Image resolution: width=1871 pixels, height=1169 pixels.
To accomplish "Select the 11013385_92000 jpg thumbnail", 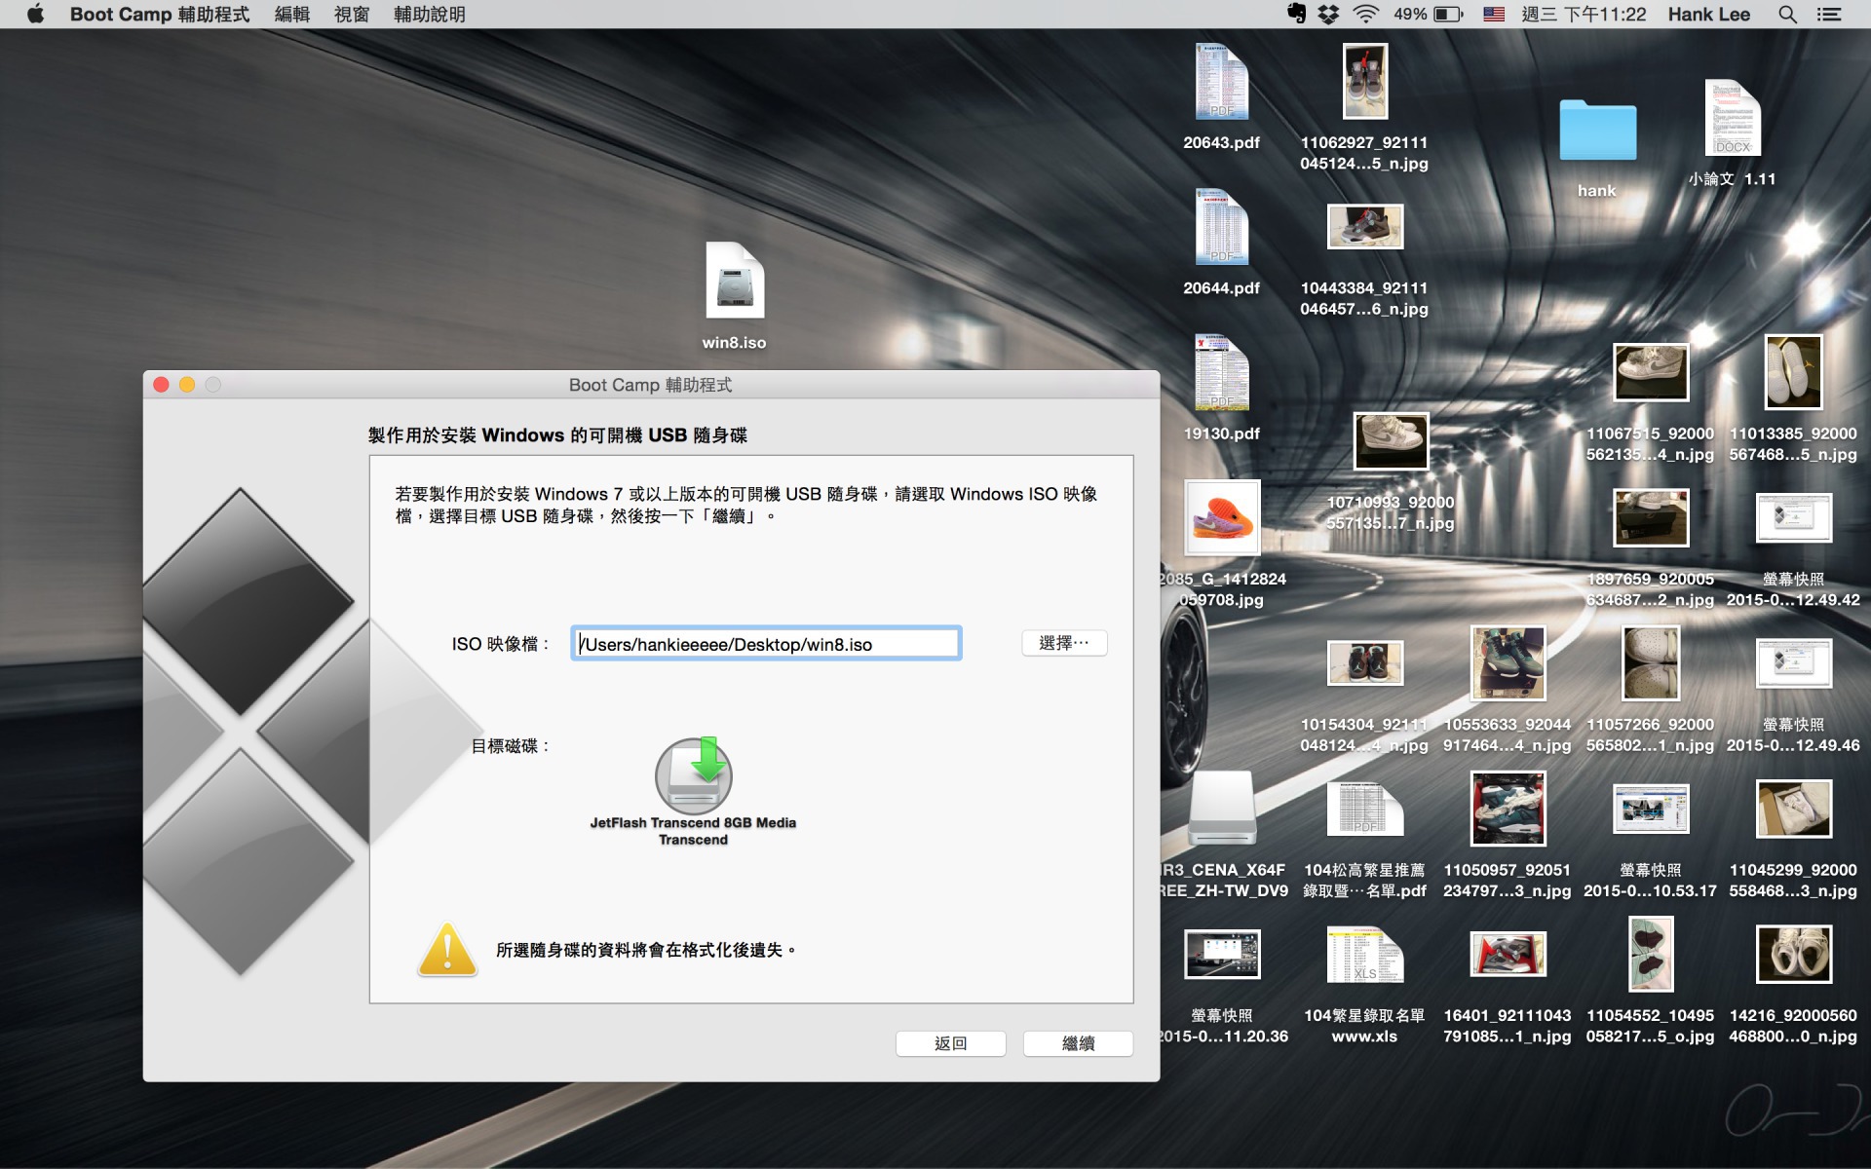I will coord(1793,372).
